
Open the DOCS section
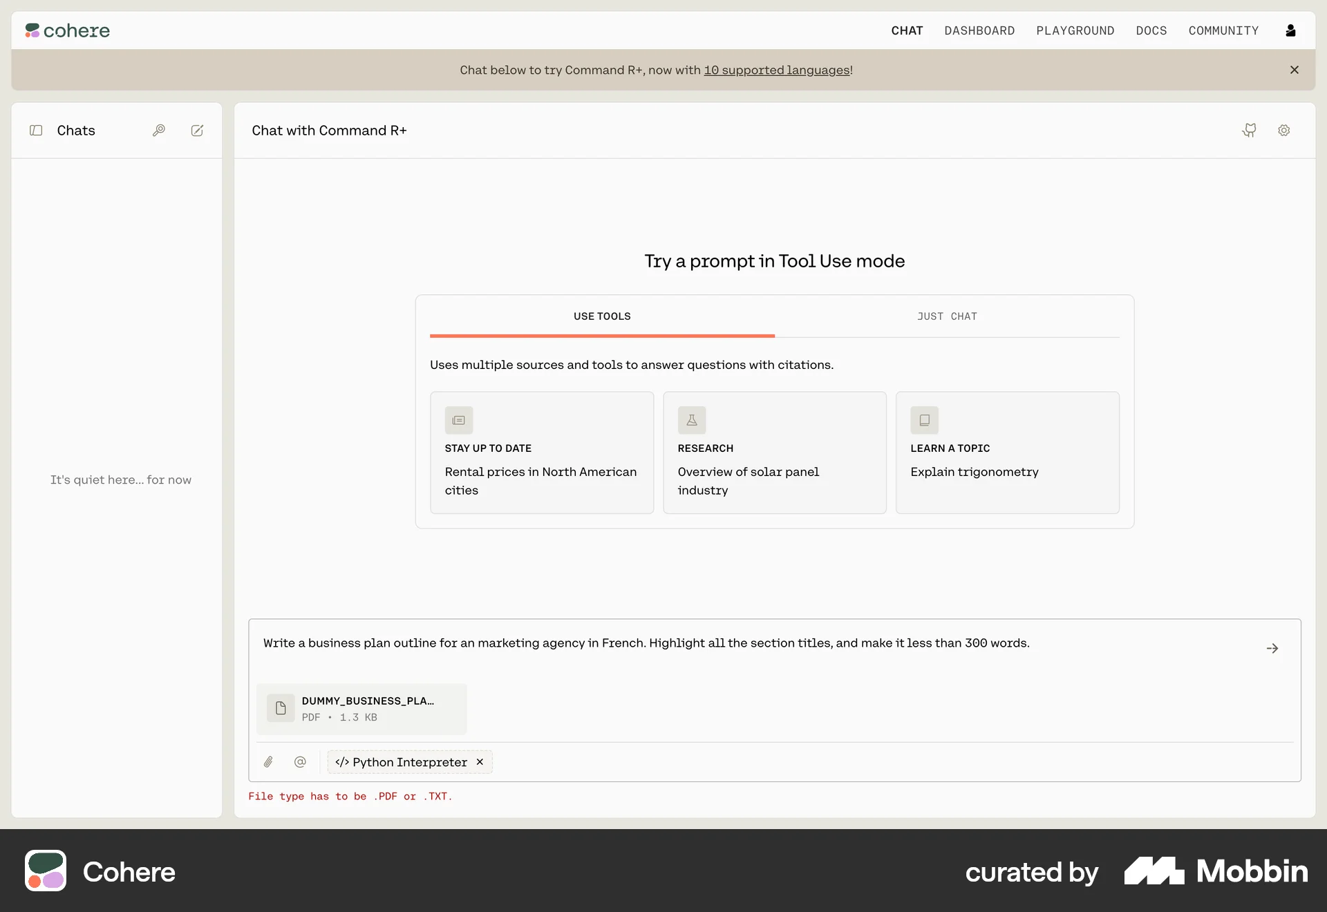point(1151,30)
